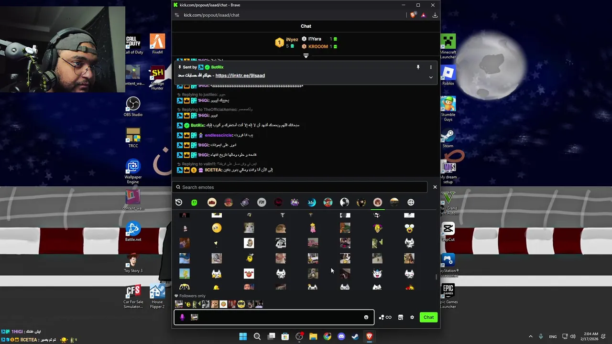Screen dimensions: 612x344
Task: Click the points infinity icon beside chat input
Action: [385, 317]
